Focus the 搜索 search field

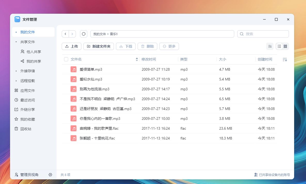pyautogui.click(x=263, y=34)
